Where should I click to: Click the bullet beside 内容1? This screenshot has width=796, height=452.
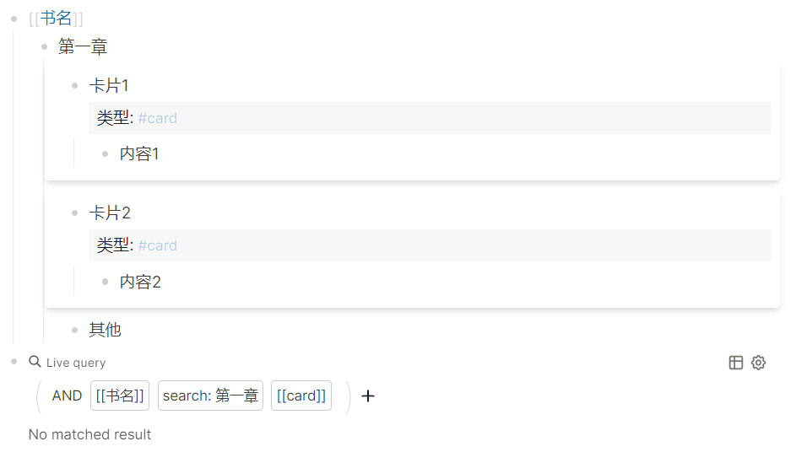click(x=105, y=153)
